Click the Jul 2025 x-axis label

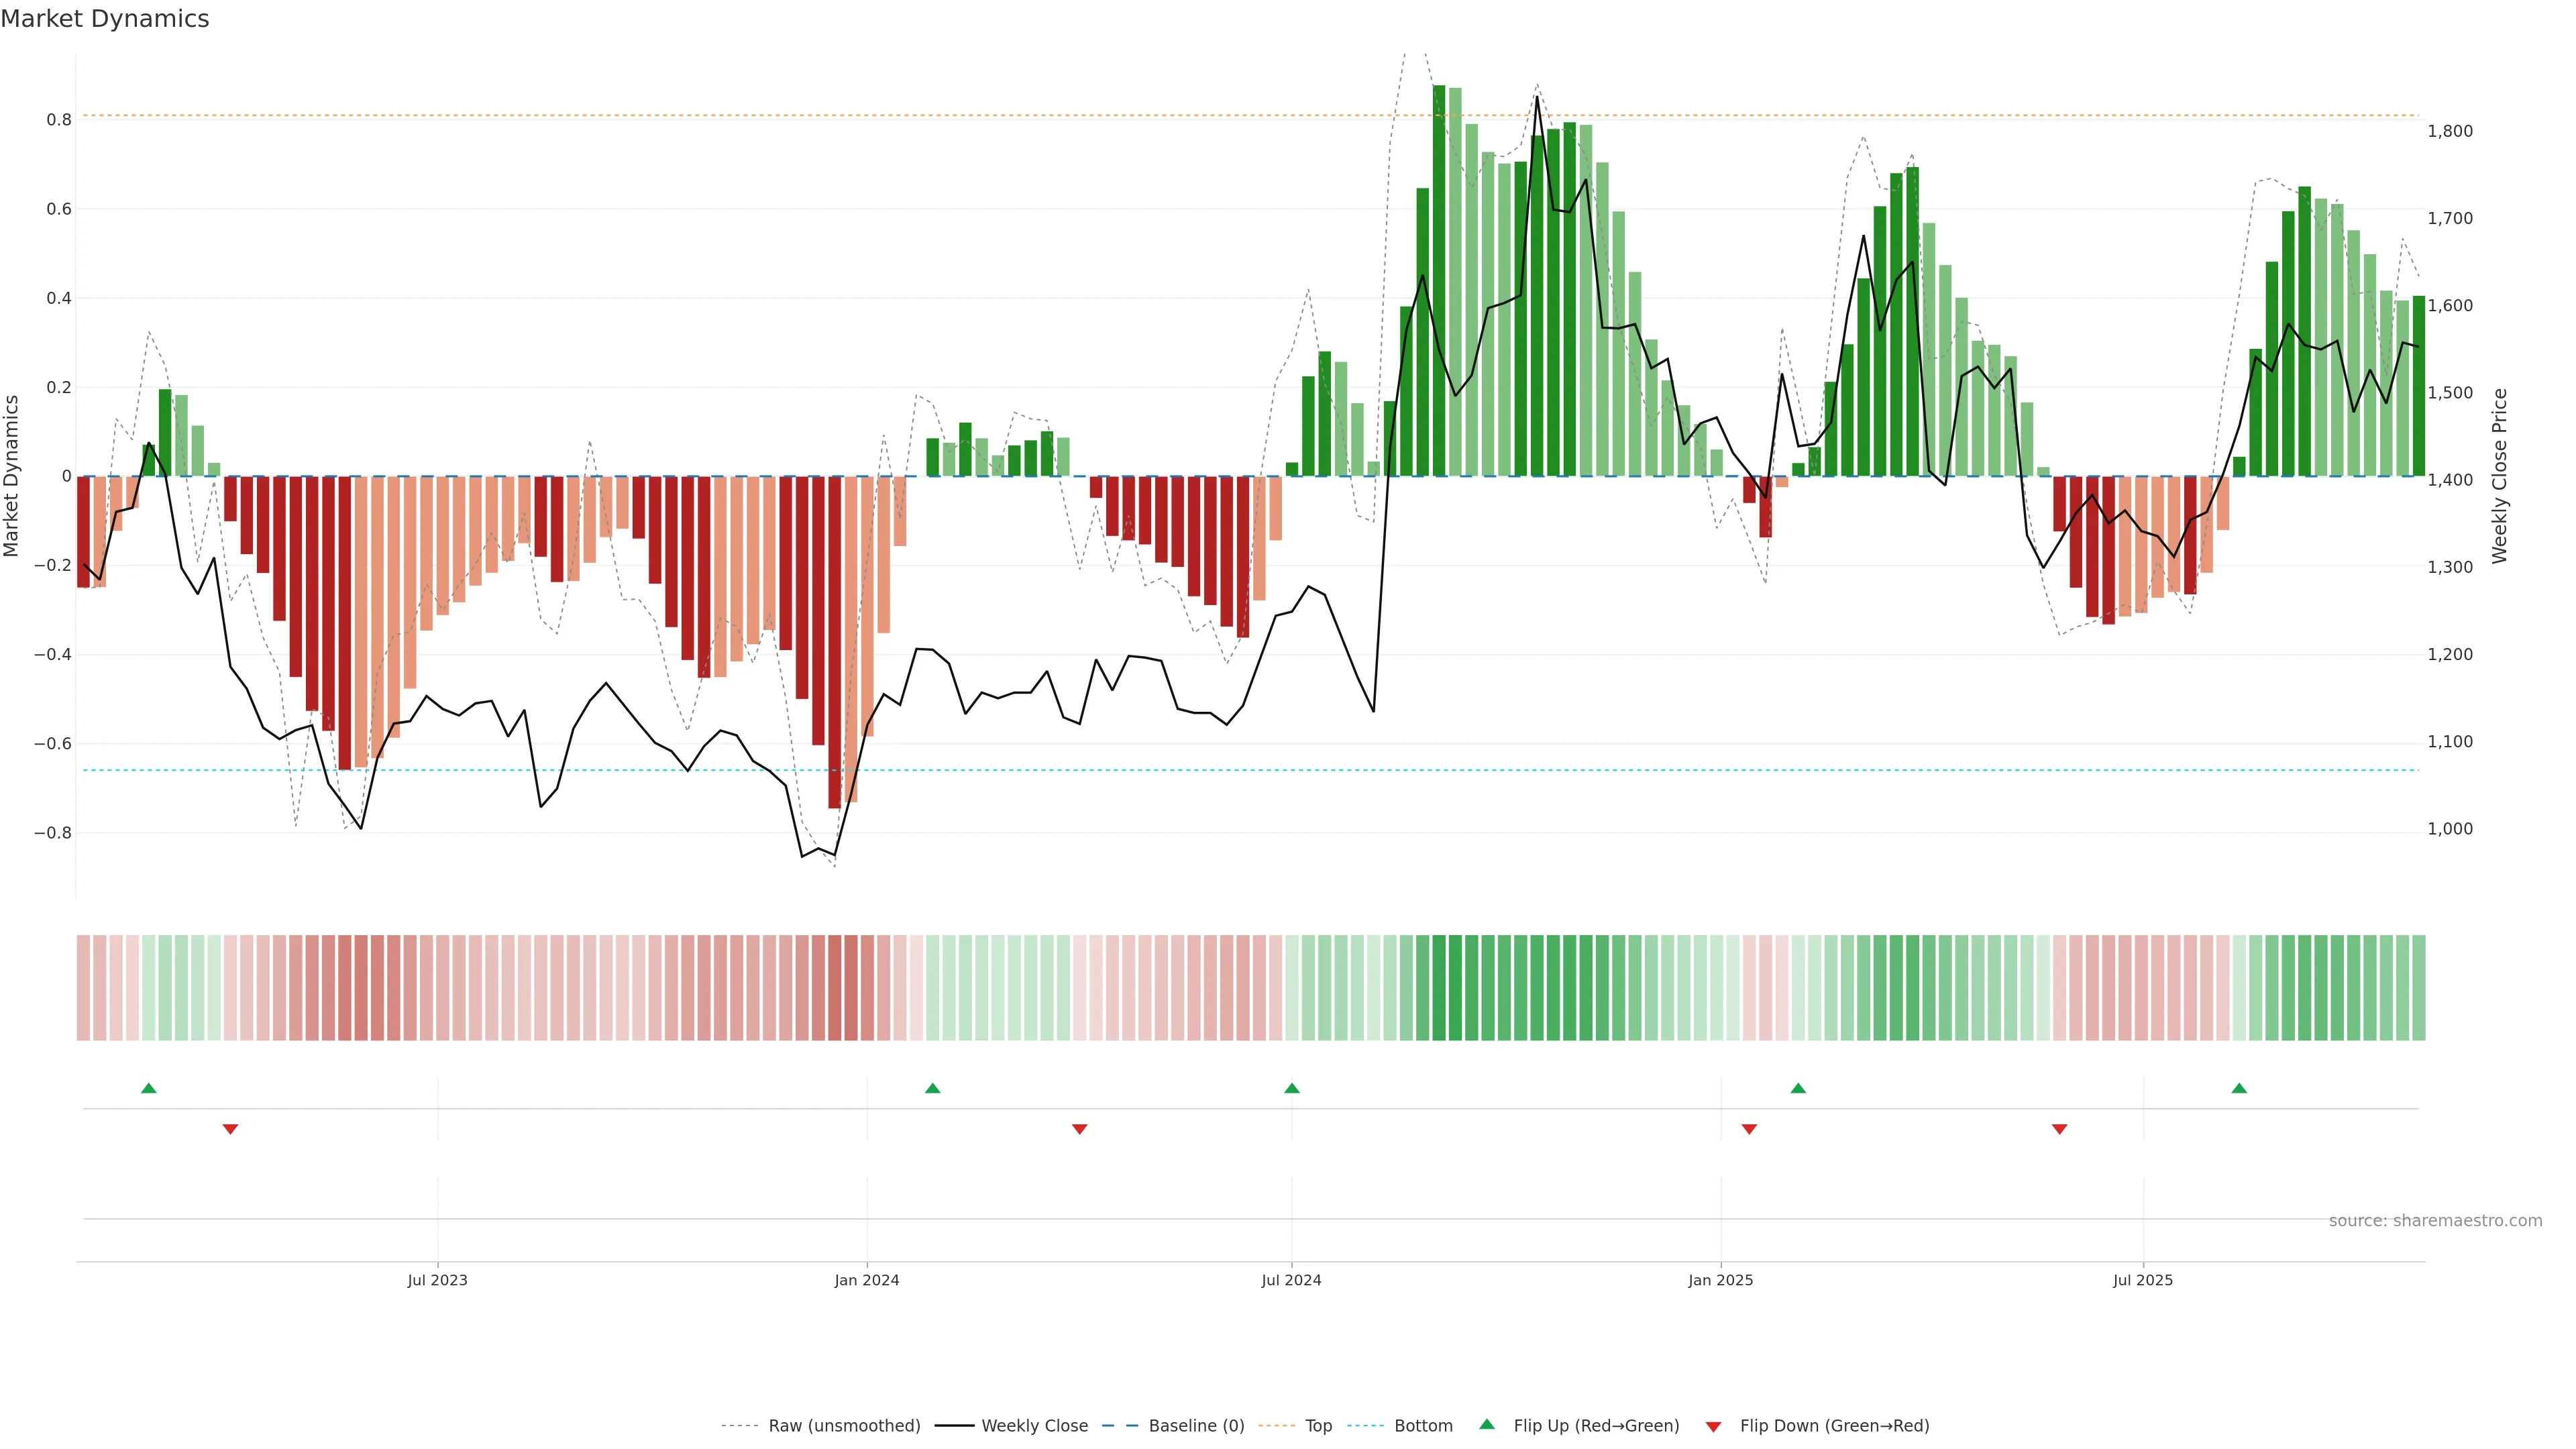2143,1280
